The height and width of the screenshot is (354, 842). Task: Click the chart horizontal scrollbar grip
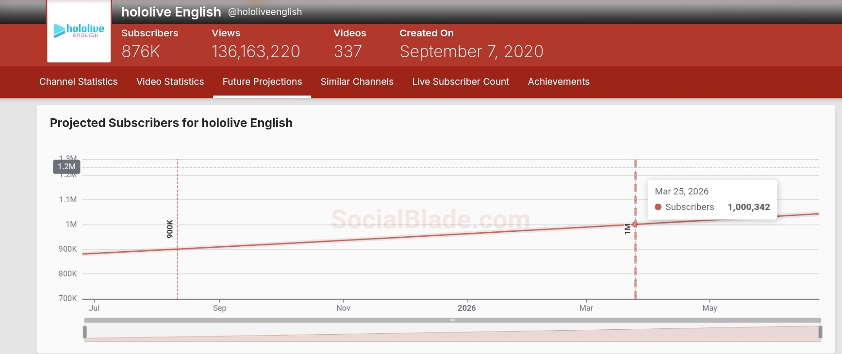click(x=452, y=320)
